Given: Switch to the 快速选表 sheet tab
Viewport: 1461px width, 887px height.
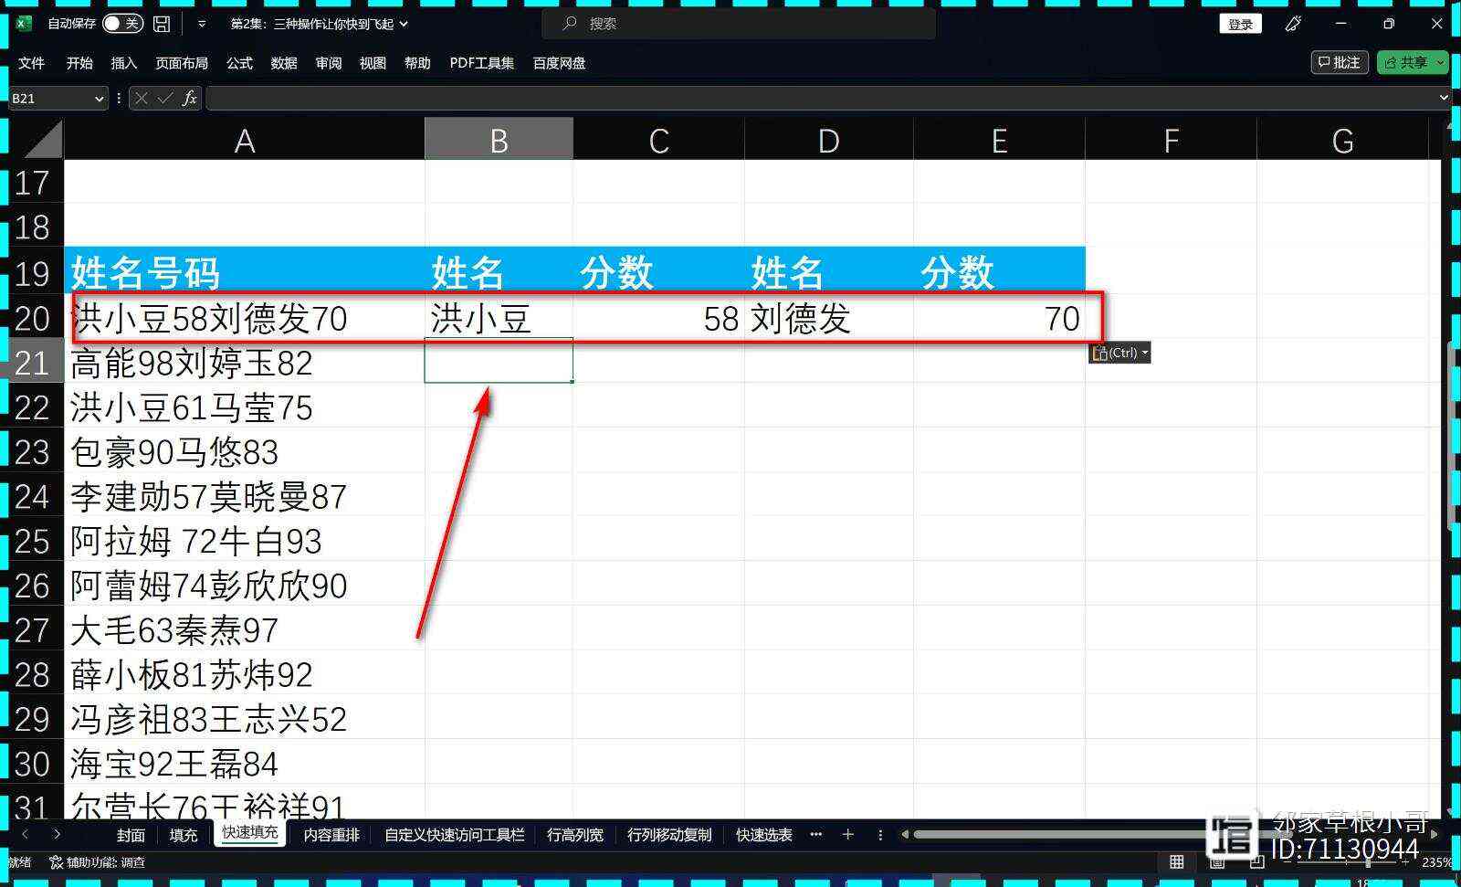Looking at the screenshot, I should (x=764, y=834).
